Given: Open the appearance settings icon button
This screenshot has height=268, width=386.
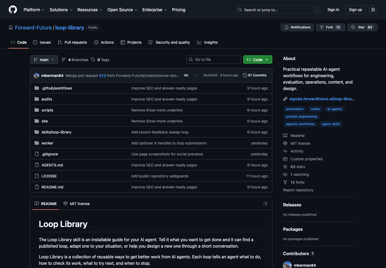Looking at the screenshot, I should [x=373, y=10].
